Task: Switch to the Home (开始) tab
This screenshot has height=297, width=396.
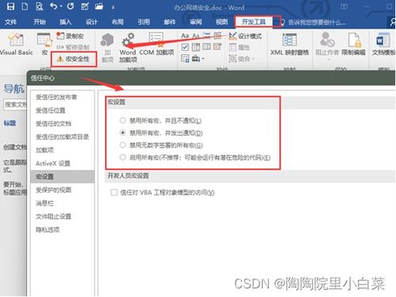Action: (x=40, y=22)
